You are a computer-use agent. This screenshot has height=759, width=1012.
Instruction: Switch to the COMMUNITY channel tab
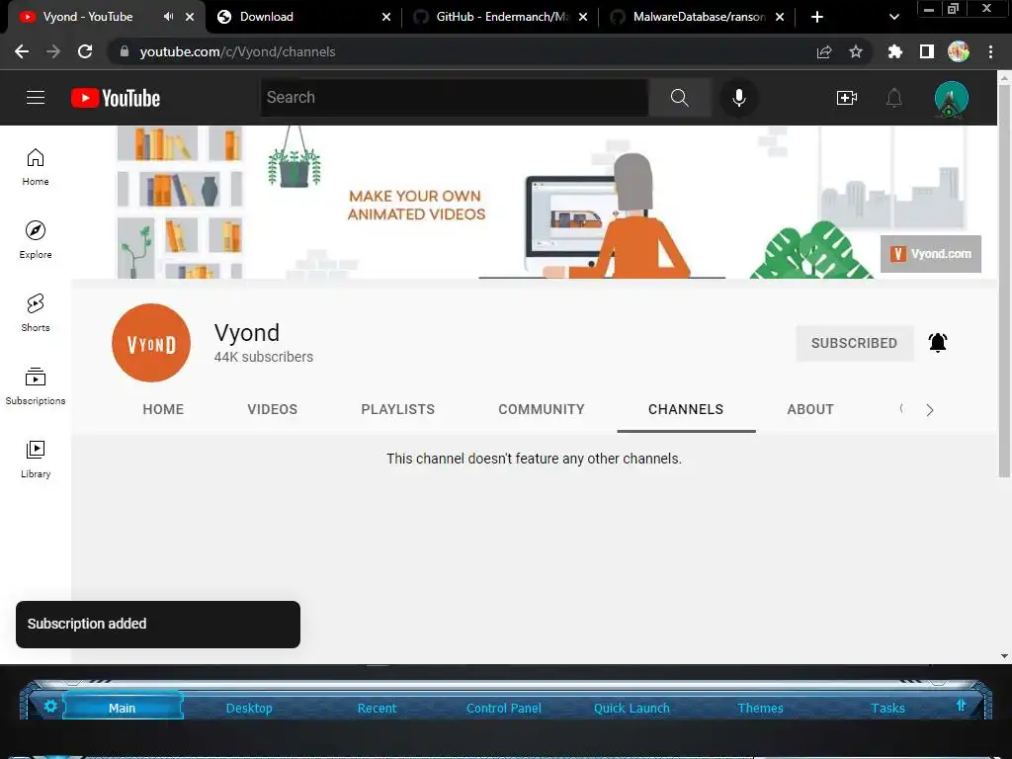click(542, 409)
